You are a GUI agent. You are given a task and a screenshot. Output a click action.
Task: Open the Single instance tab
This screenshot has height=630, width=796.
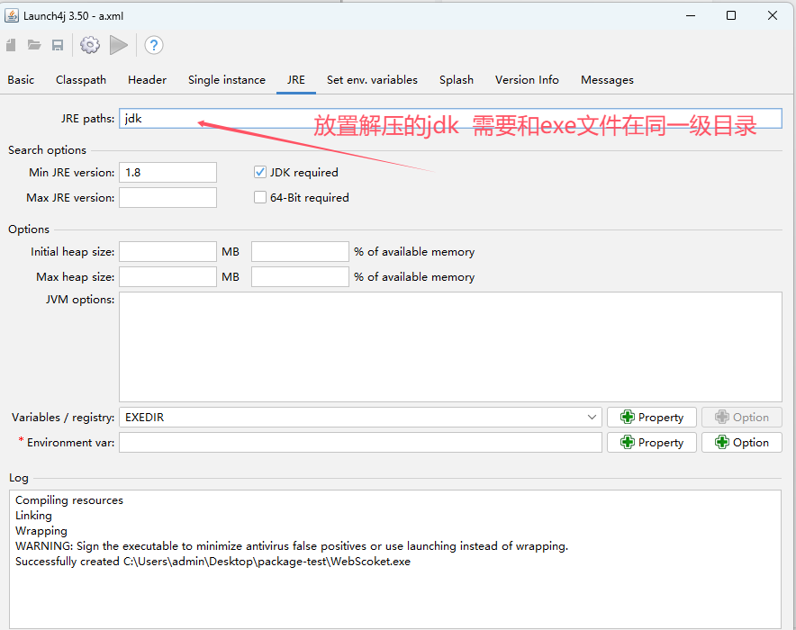pos(226,79)
